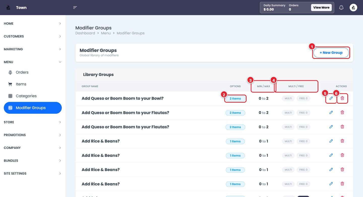Viewport: 363px width, 197px height.
Task: Expand the CUSTOMERS sidebar section
Action: click(x=33, y=36)
